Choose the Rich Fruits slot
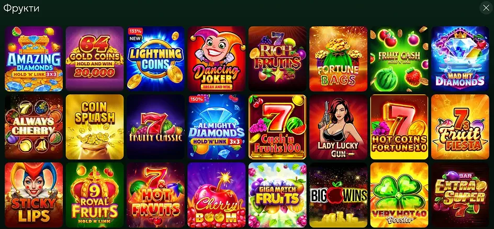This screenshot has height=229, width=494. 277,59
